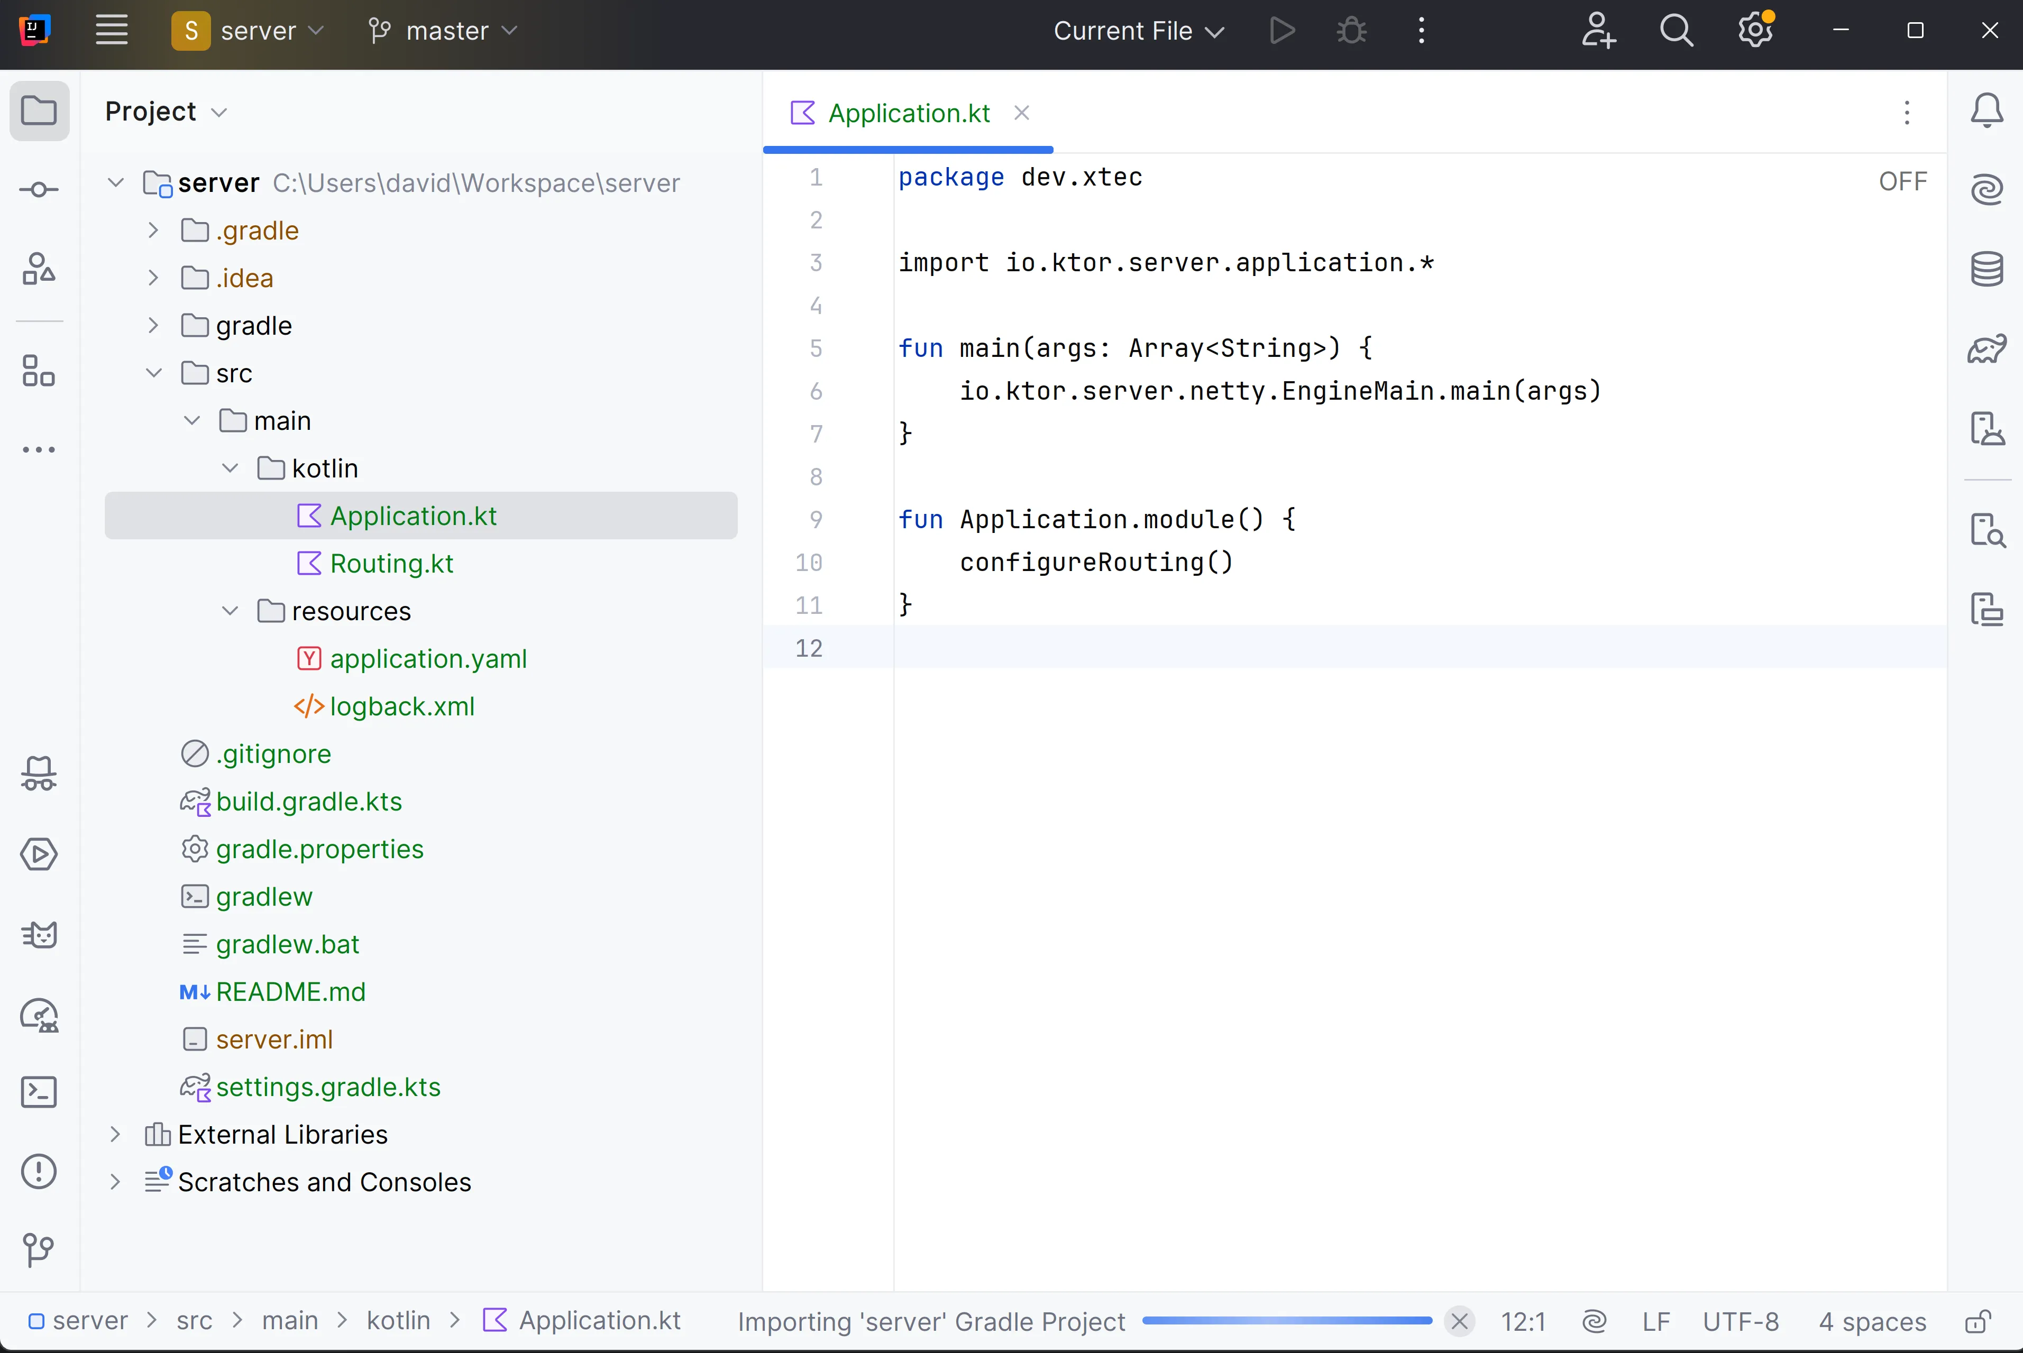Open the Current File run configuration dropdown
The width and height of the screenshot is (2023, 1353).
1138,31
